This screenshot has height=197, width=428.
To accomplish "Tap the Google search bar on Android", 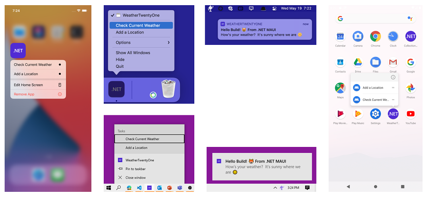I will coord(375,19).
